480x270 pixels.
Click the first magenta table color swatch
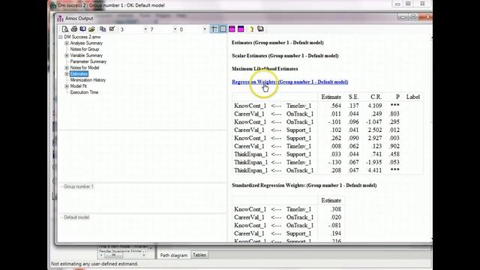click(x=232, y=29)
